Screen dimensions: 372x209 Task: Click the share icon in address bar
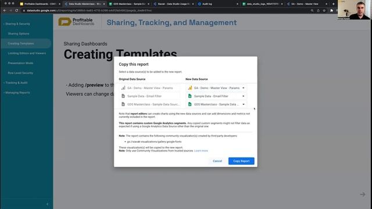pos(318,10)
